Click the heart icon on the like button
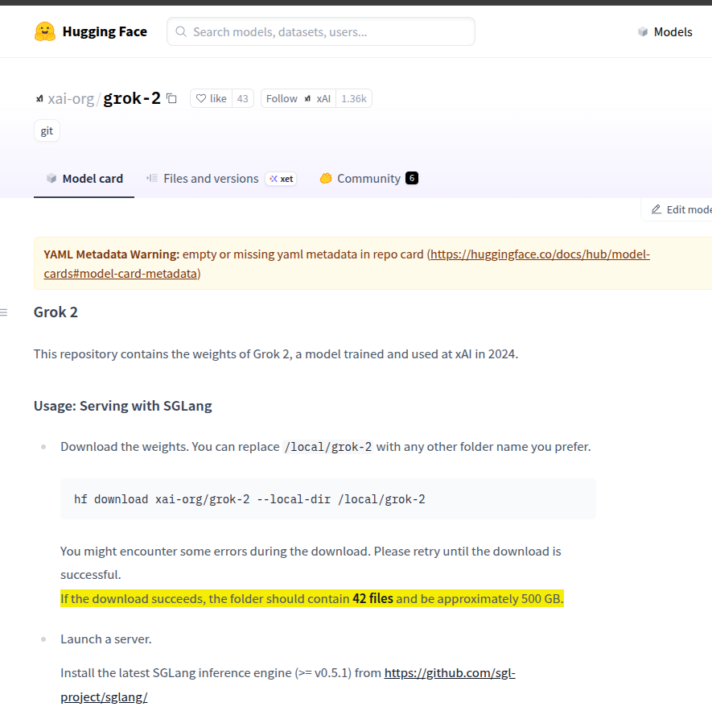 pyautogui.click(x=201, y=98)
